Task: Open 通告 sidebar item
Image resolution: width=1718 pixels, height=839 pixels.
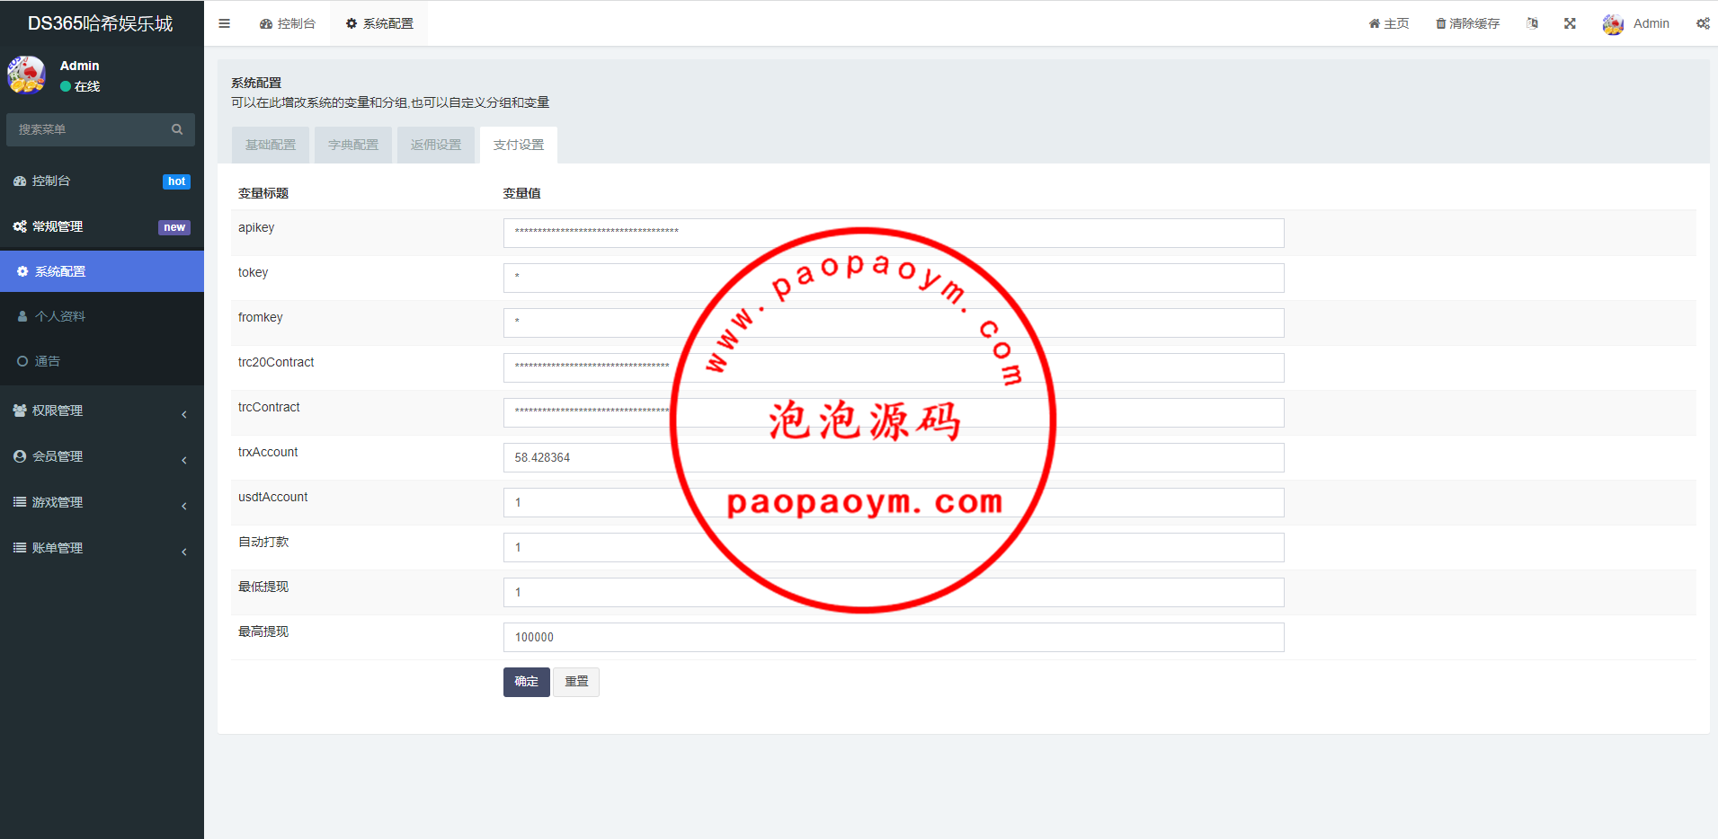Action: (x=102, y=361)
